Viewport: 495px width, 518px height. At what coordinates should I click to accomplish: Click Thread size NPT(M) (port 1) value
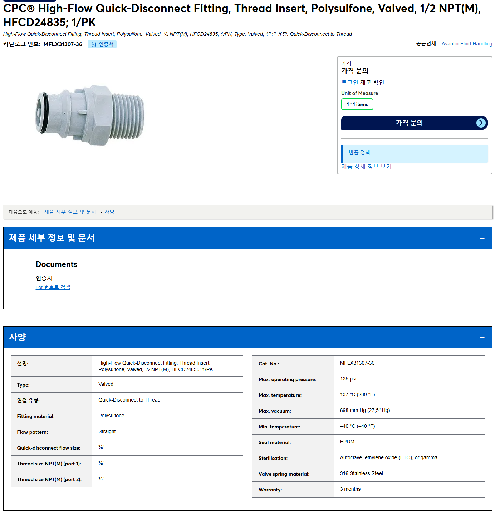(101, 463)
